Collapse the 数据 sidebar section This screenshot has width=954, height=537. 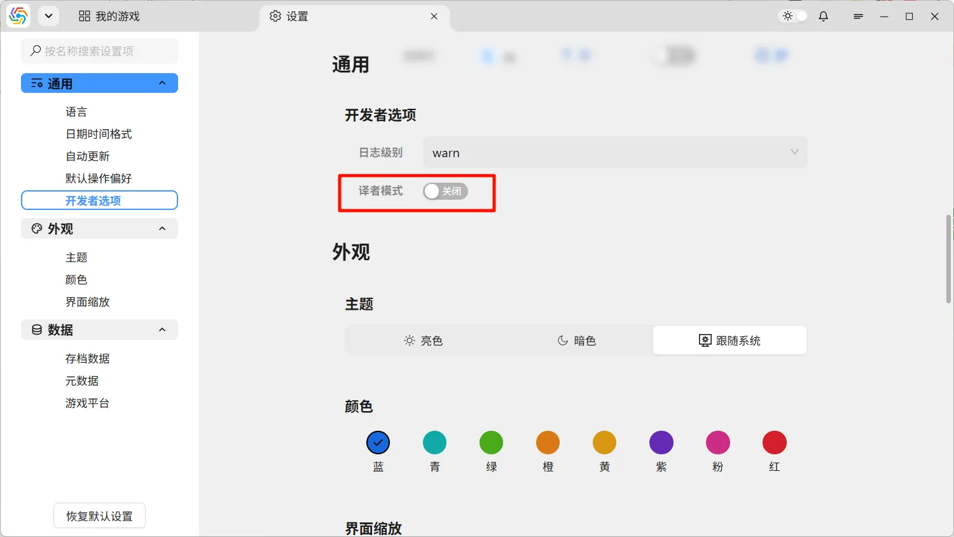click(x=162, y=330)
